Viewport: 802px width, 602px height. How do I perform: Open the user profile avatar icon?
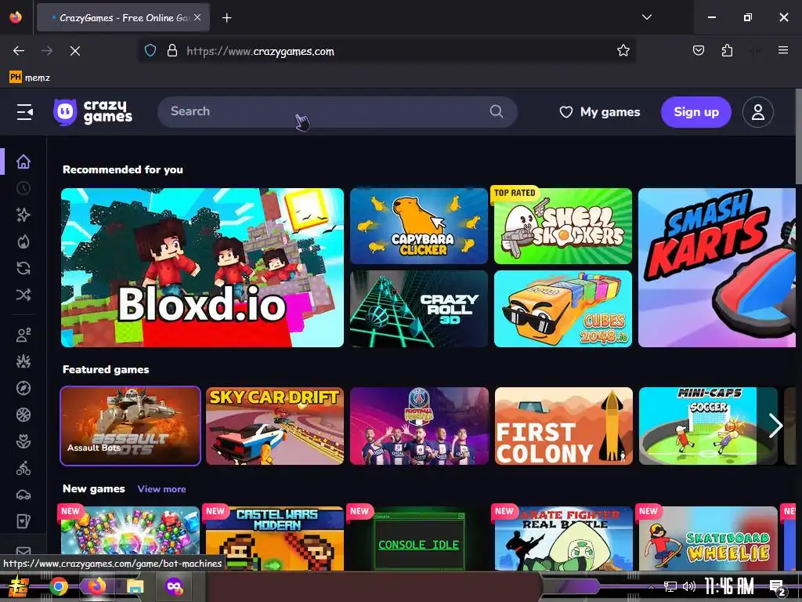[757, 112]
